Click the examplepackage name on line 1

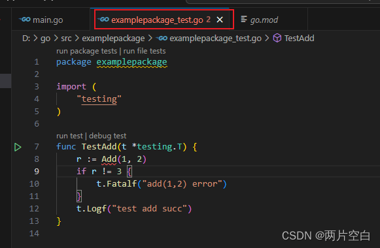click(131, 62)
